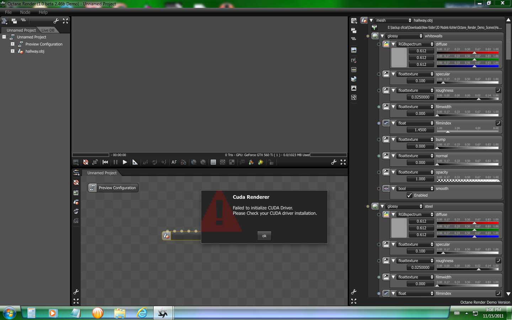Click the yellow sun light icon in viewport toolbar

(261, 162)
